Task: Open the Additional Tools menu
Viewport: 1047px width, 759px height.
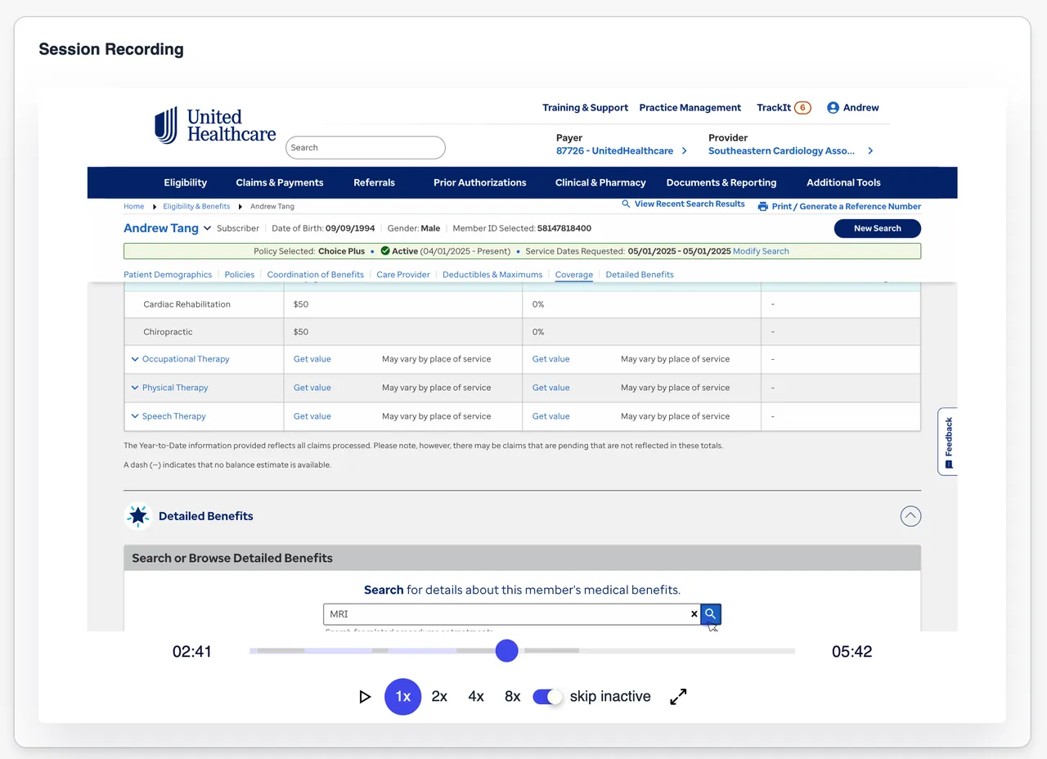Action: pos(843,182)
